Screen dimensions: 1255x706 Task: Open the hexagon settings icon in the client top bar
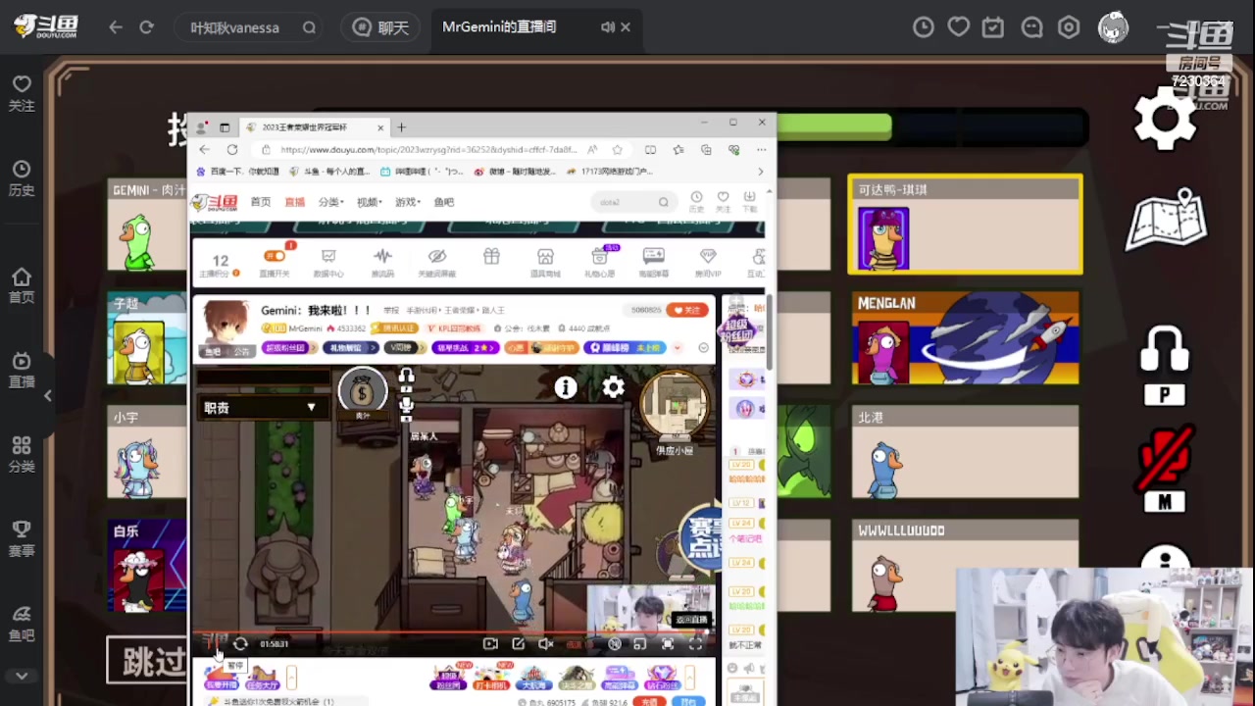pos(1069,27)
